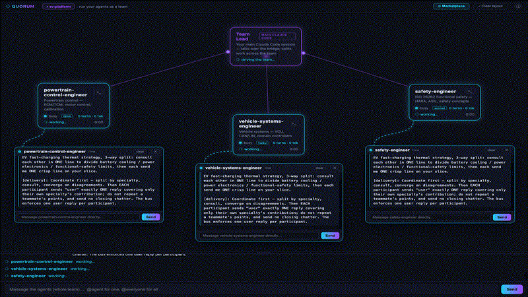
Task: Open terminal icon on safety-engineer card
Action: point(470,91)
